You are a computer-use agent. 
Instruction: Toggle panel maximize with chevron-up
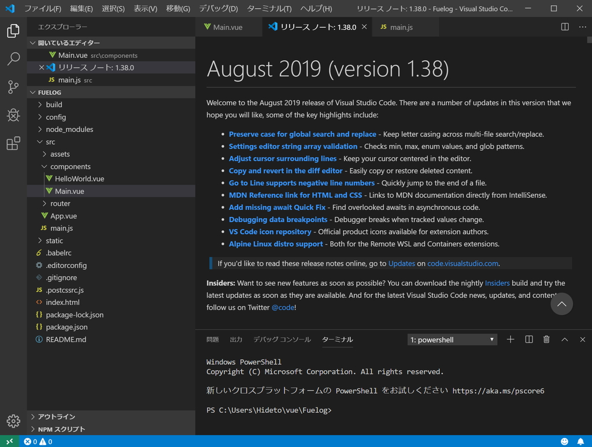[564, 339]
